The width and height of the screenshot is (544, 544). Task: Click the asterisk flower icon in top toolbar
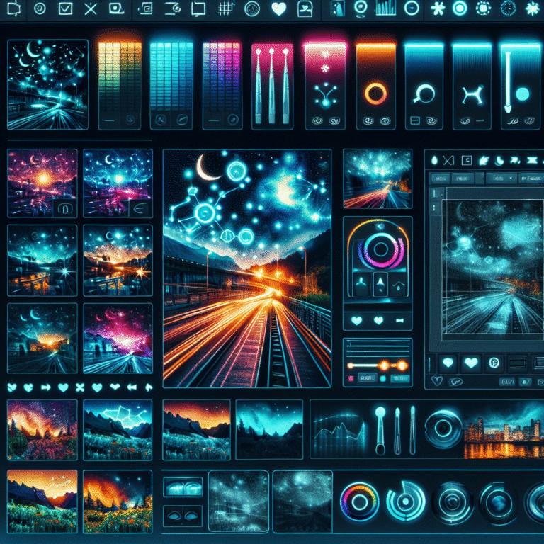coord(437,9)
